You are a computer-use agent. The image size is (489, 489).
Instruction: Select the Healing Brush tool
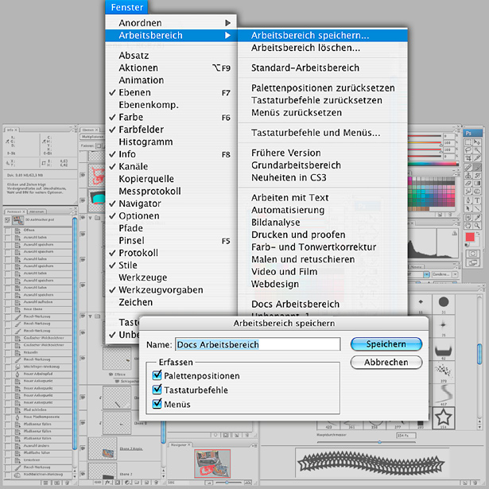click(x=468, y=168)
